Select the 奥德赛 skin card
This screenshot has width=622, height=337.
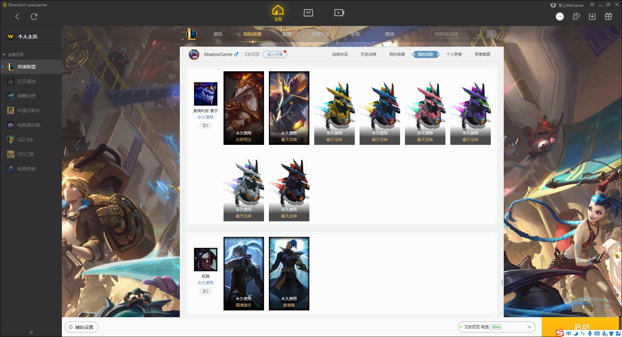click(289, 273)
